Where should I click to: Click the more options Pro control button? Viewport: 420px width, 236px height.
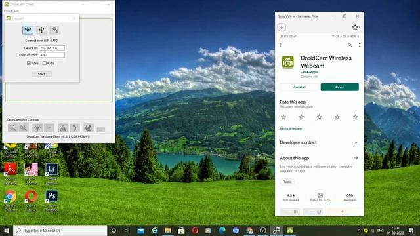click(x=101, y=129)
